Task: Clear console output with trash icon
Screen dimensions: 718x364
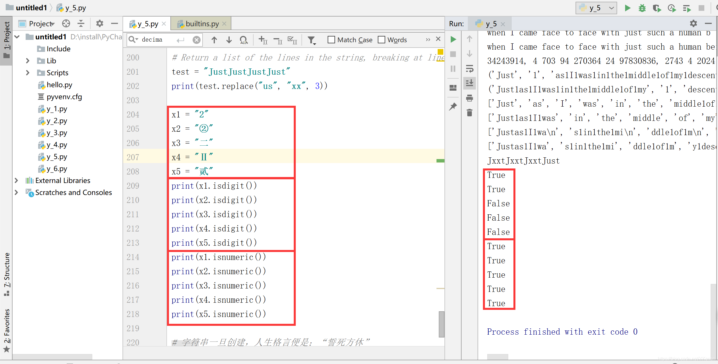Action: point(470,113)
